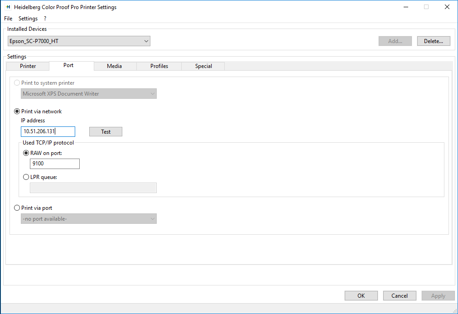Open the Profiles tab
Viewport: 458px width, 314px height.
159,66
